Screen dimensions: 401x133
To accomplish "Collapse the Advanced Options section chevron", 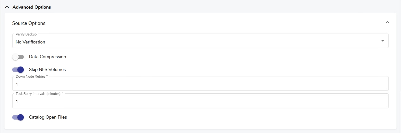I will click(x=7, y=7).
